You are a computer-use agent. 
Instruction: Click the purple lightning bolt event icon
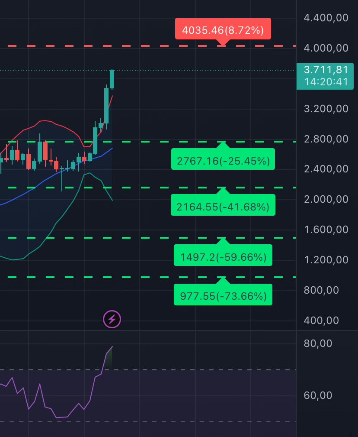click(x=112, y=319)
